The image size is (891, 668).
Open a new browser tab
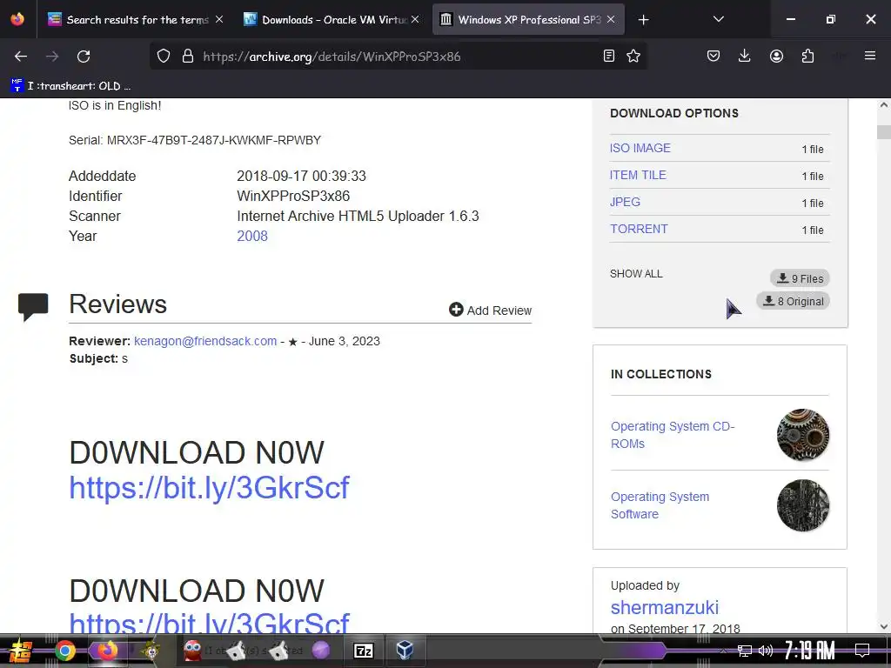coord(643,20)
